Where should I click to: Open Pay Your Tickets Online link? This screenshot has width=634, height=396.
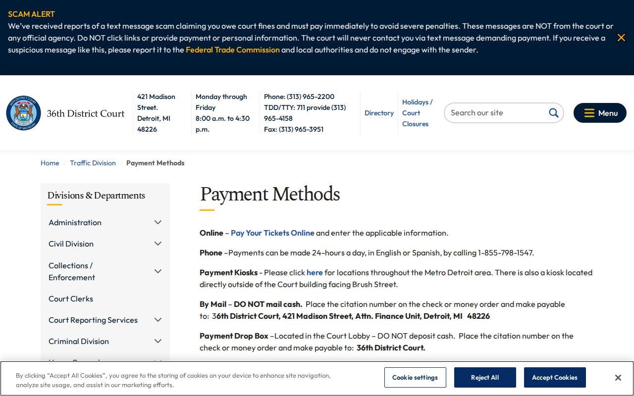pos(272,233)
